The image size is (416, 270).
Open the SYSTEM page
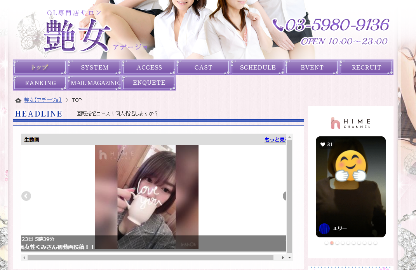pos(95,67)
